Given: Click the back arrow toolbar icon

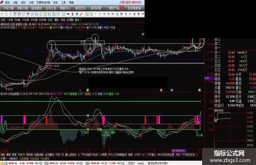Looking at the screenshot, I should 2,14.
